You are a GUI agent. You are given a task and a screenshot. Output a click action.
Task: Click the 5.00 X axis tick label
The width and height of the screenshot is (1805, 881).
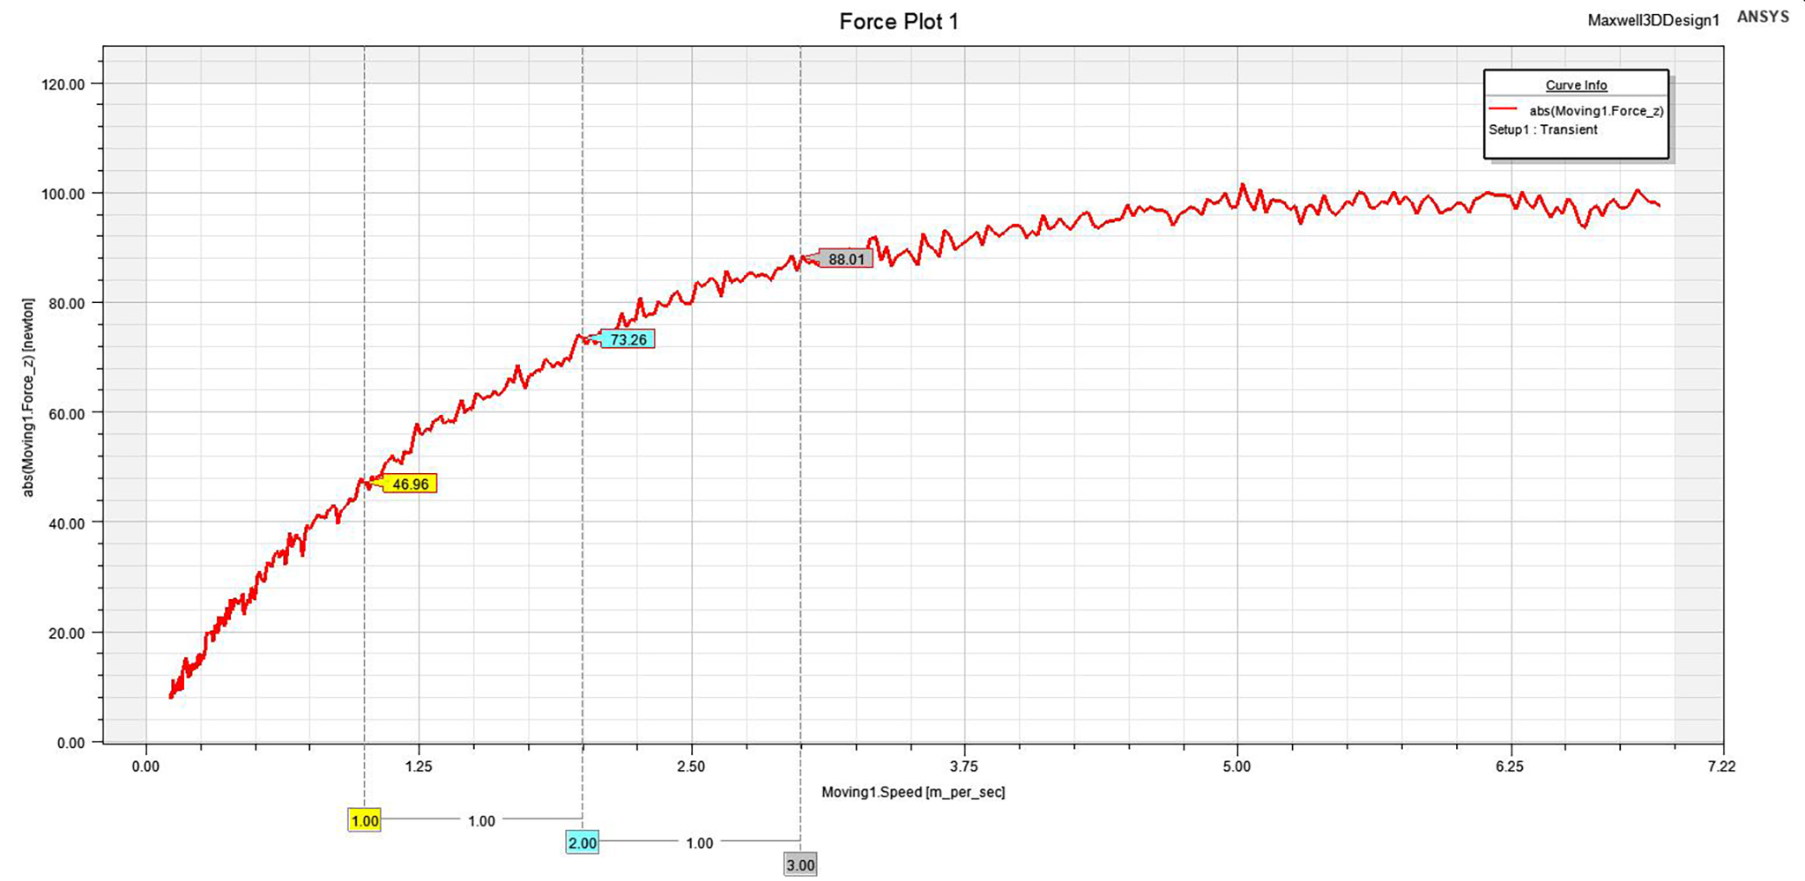pyautogui.click(x=1237, y=766)
